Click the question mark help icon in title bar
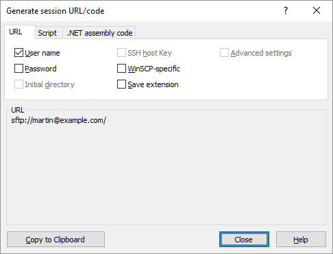This screenshot has width=333, height=254. click(x=286, y=10)
